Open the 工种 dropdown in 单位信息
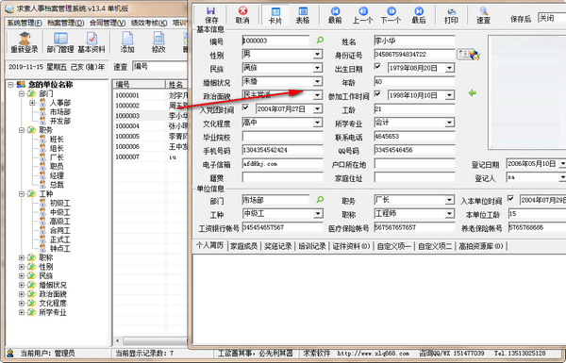The height and width of the screenshot is (363, 566). (317, 214)
